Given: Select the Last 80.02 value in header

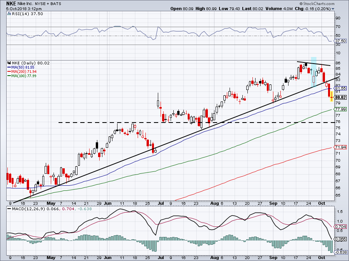Looking at the screenshot, I should (252, 9).
